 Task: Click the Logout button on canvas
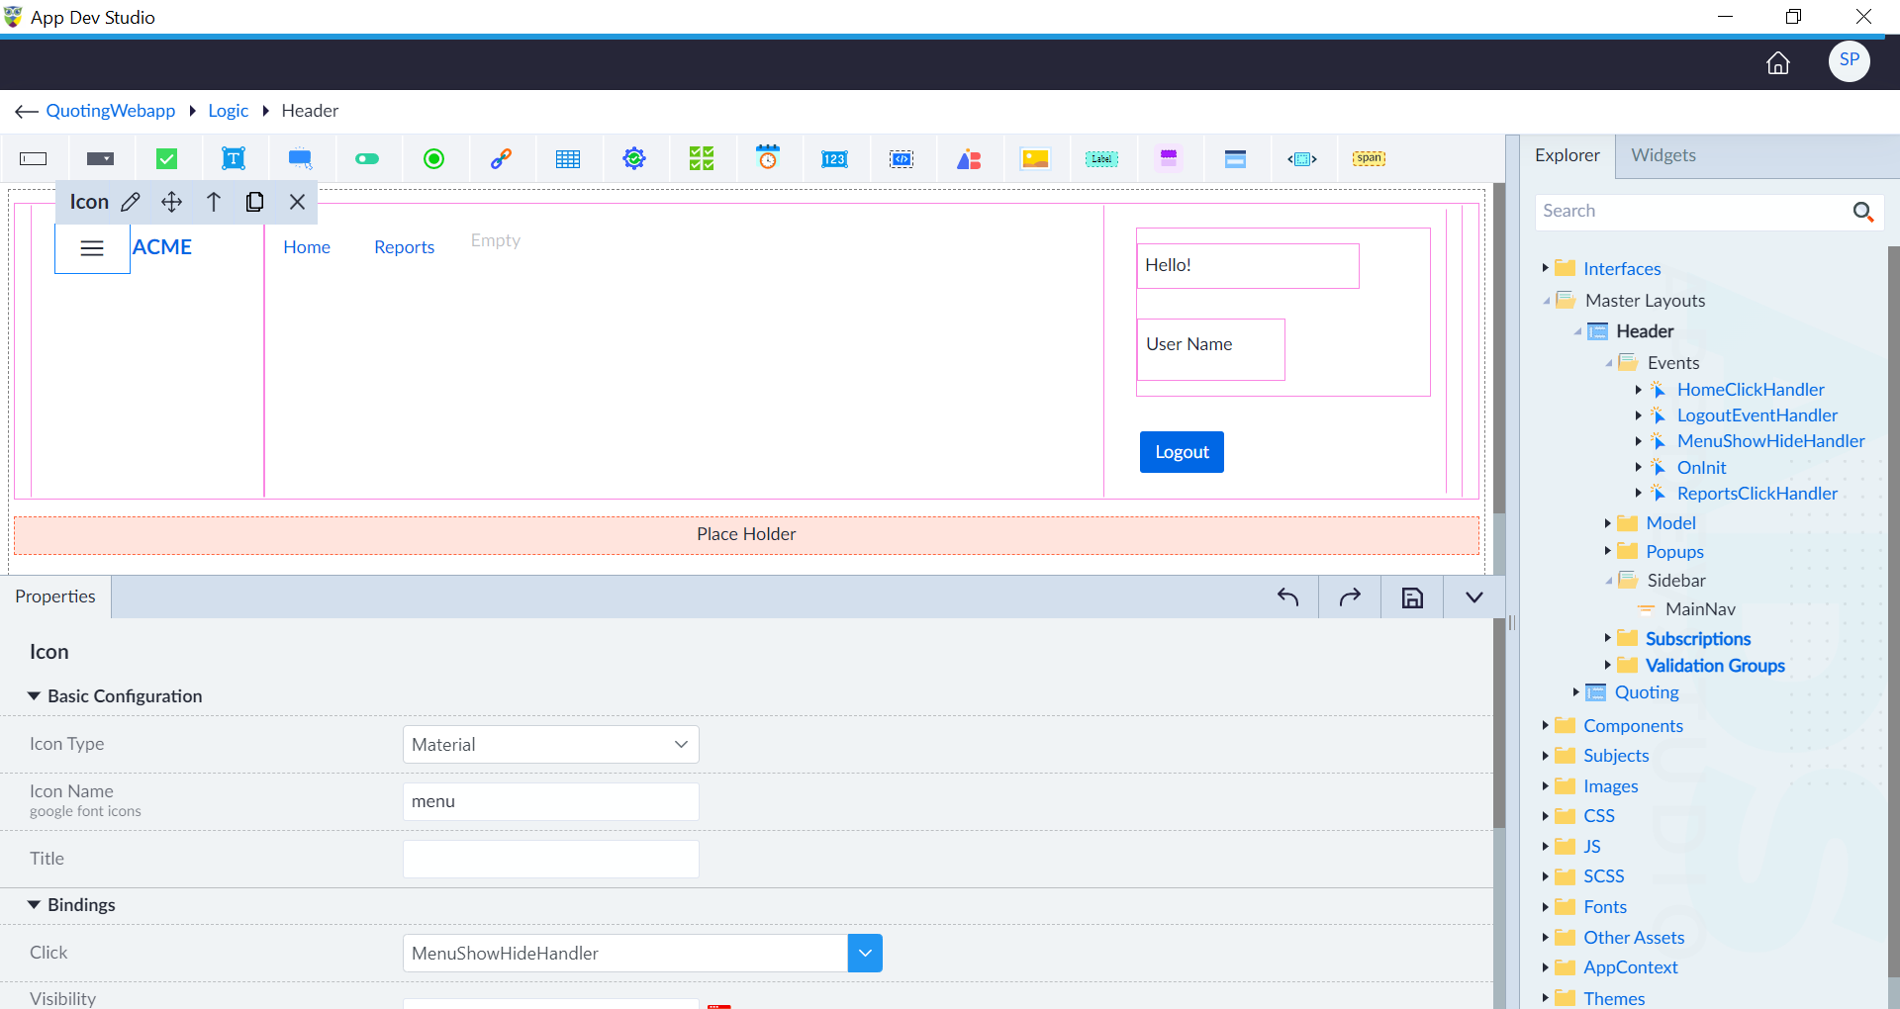[1182, 452]
